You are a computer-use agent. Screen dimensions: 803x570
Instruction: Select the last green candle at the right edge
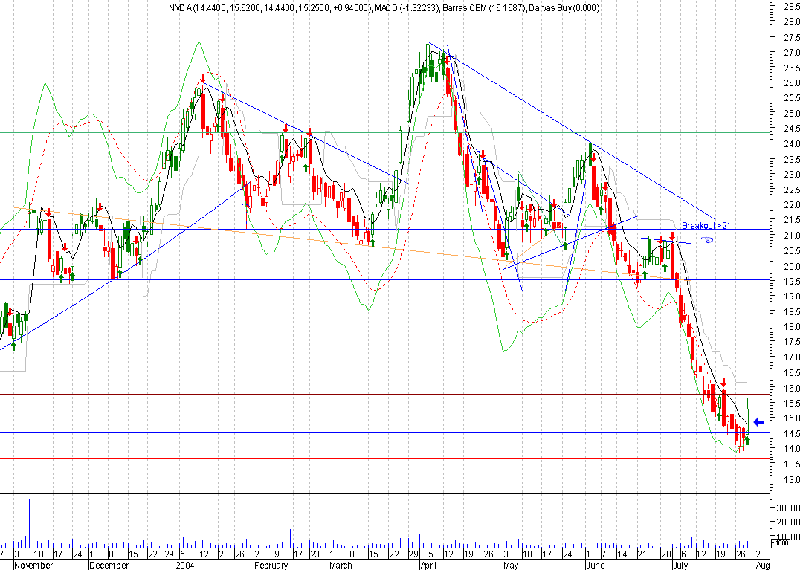[x=747, y=421]
